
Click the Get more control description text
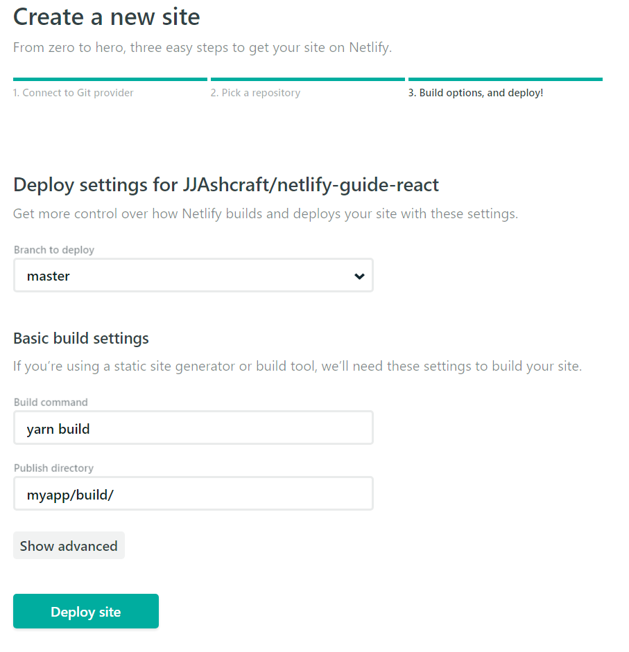266,213
